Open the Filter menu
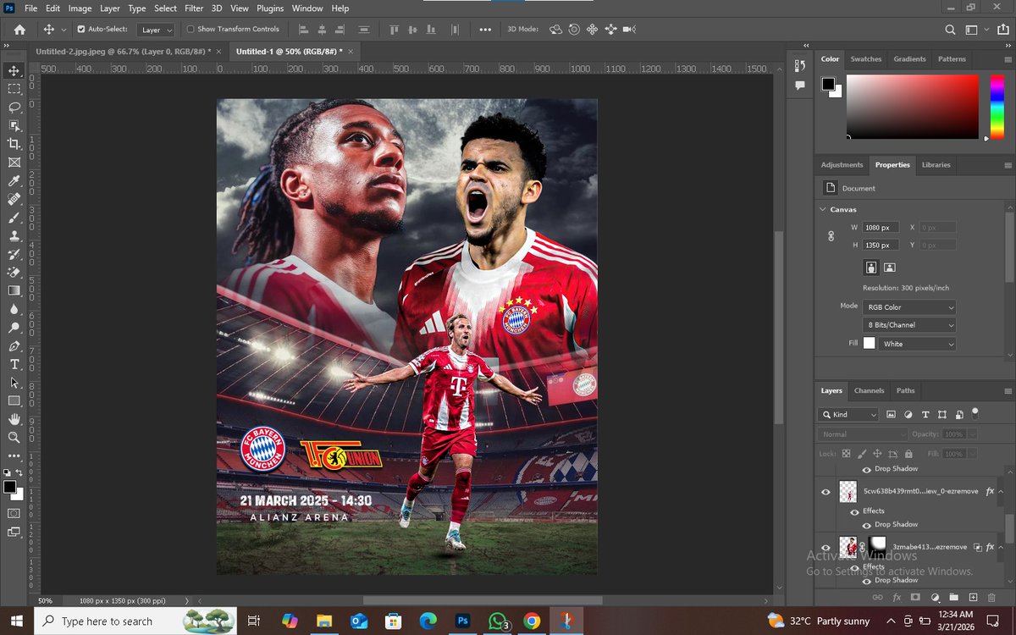Screen dimensions: 1016x635 click(194, 8)
